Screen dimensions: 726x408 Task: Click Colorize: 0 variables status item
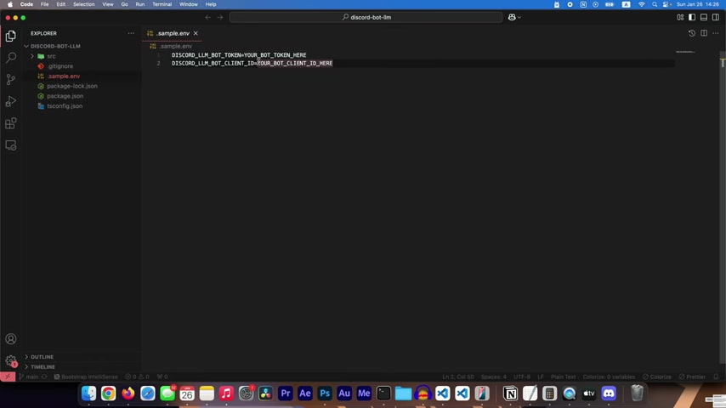click(609, 377)
